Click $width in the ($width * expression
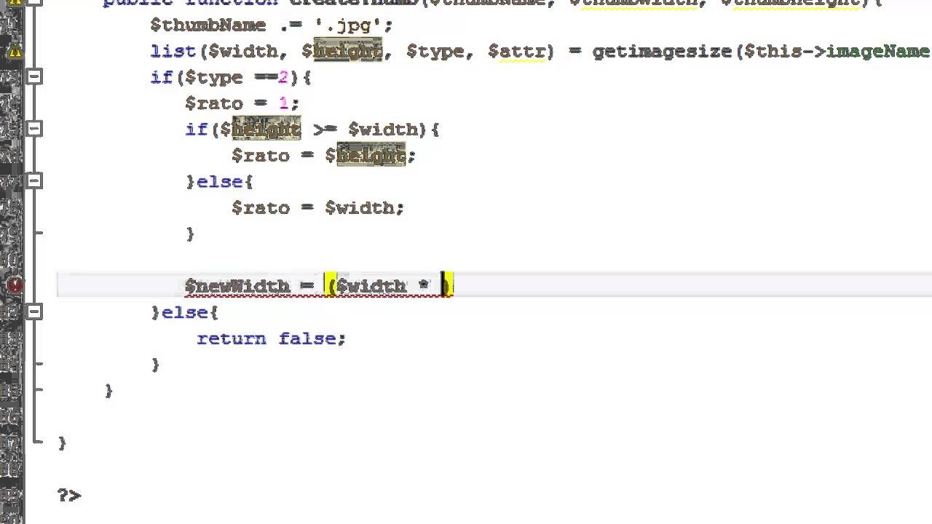The width and height of the screenshot is (932, 524). tap(371, 285)
